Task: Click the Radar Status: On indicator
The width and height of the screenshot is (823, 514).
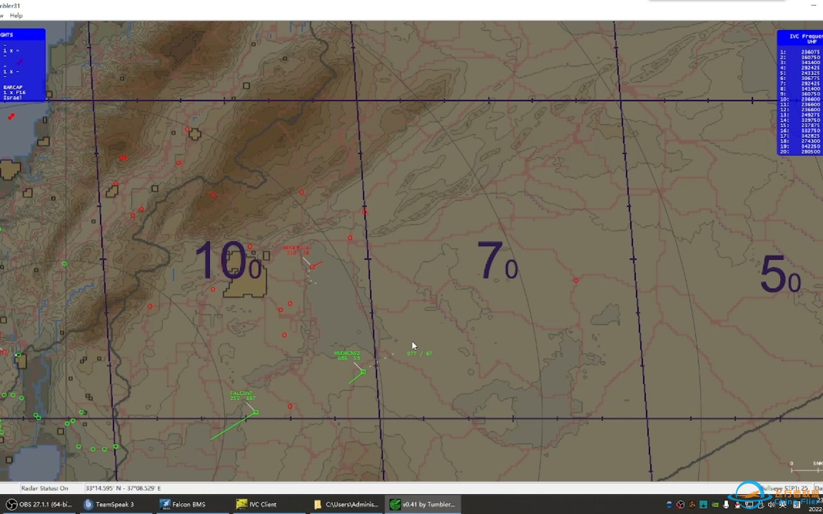Action: tap(45, 488)
